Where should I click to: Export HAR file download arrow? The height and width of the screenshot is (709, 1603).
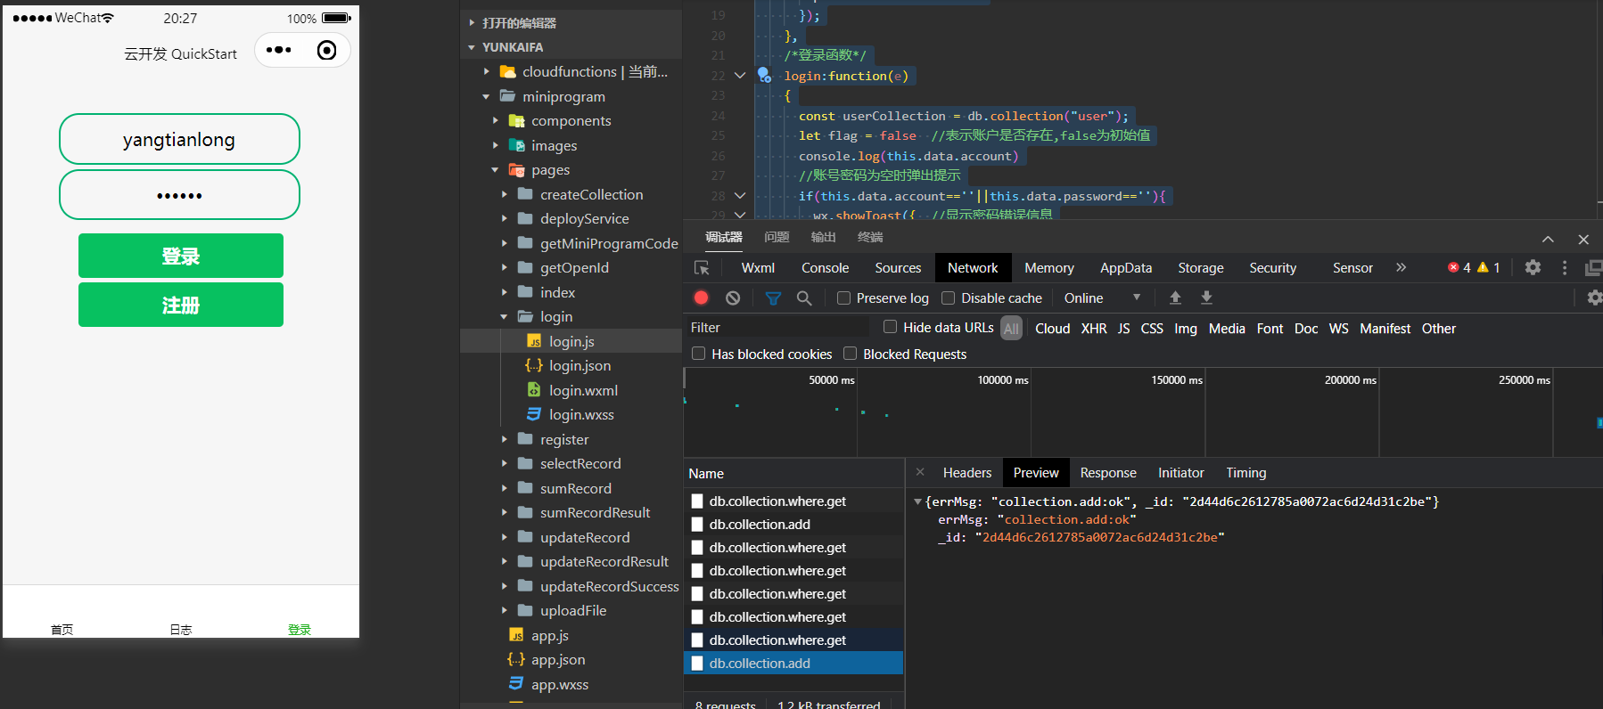(1206, 297)
